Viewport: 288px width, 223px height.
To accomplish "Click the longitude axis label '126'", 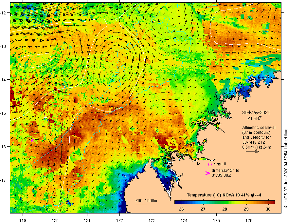I will tap(249, 220).
